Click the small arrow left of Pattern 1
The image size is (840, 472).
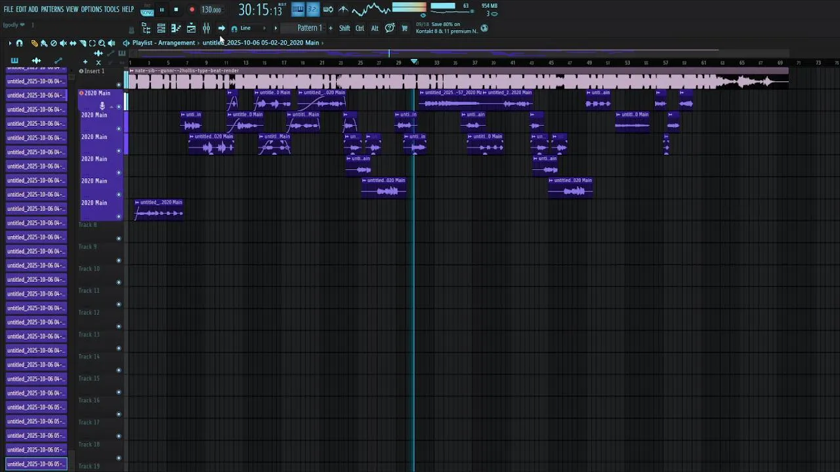276,28
